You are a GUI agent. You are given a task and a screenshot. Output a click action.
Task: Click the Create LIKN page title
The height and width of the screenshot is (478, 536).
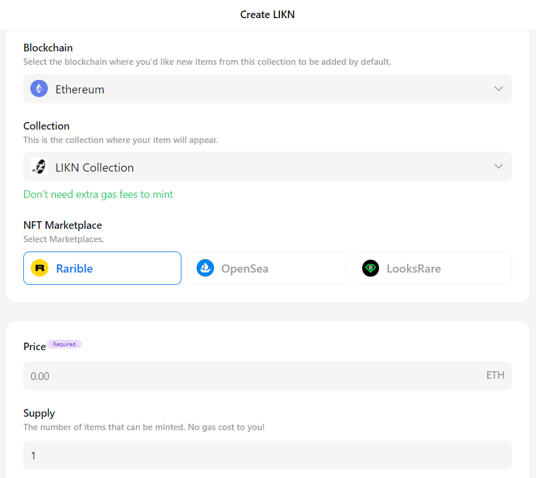click(267, 15)
